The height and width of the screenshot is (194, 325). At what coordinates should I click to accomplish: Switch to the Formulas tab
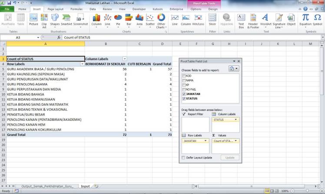[76, 9]
